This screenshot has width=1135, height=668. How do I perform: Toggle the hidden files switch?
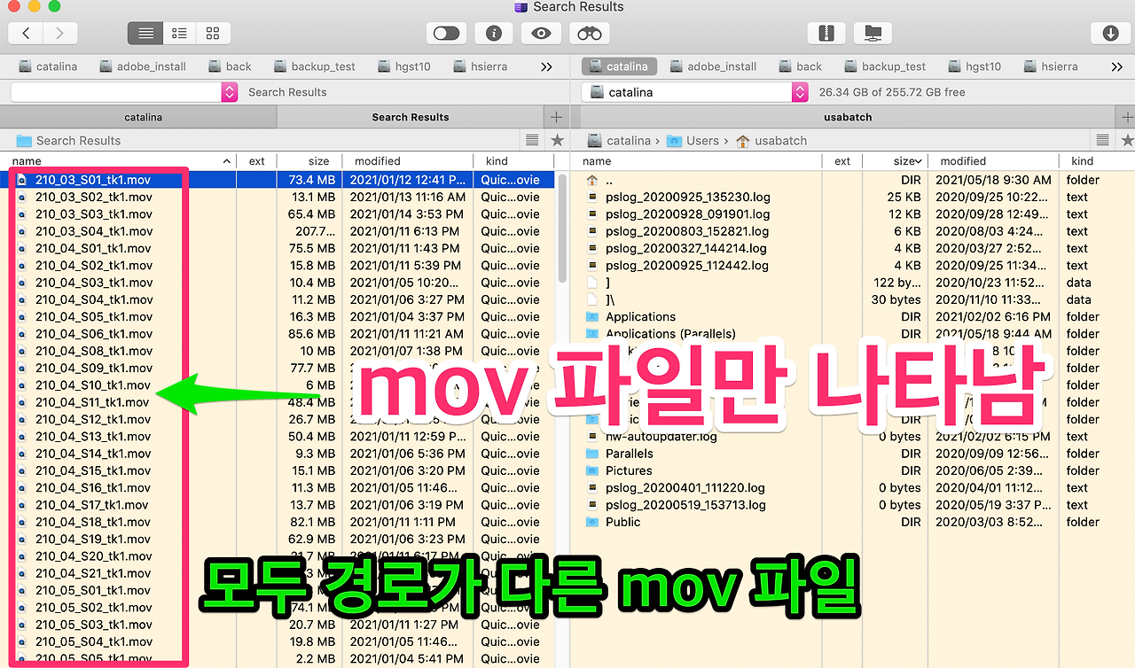446,34
